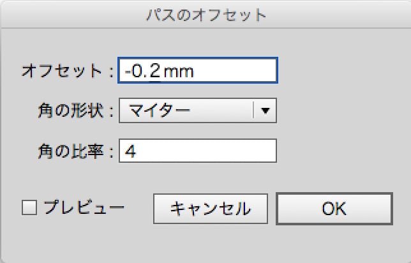Enable the プレビュー checkbox
Screen dimensions: 411x263
[29, 207]
